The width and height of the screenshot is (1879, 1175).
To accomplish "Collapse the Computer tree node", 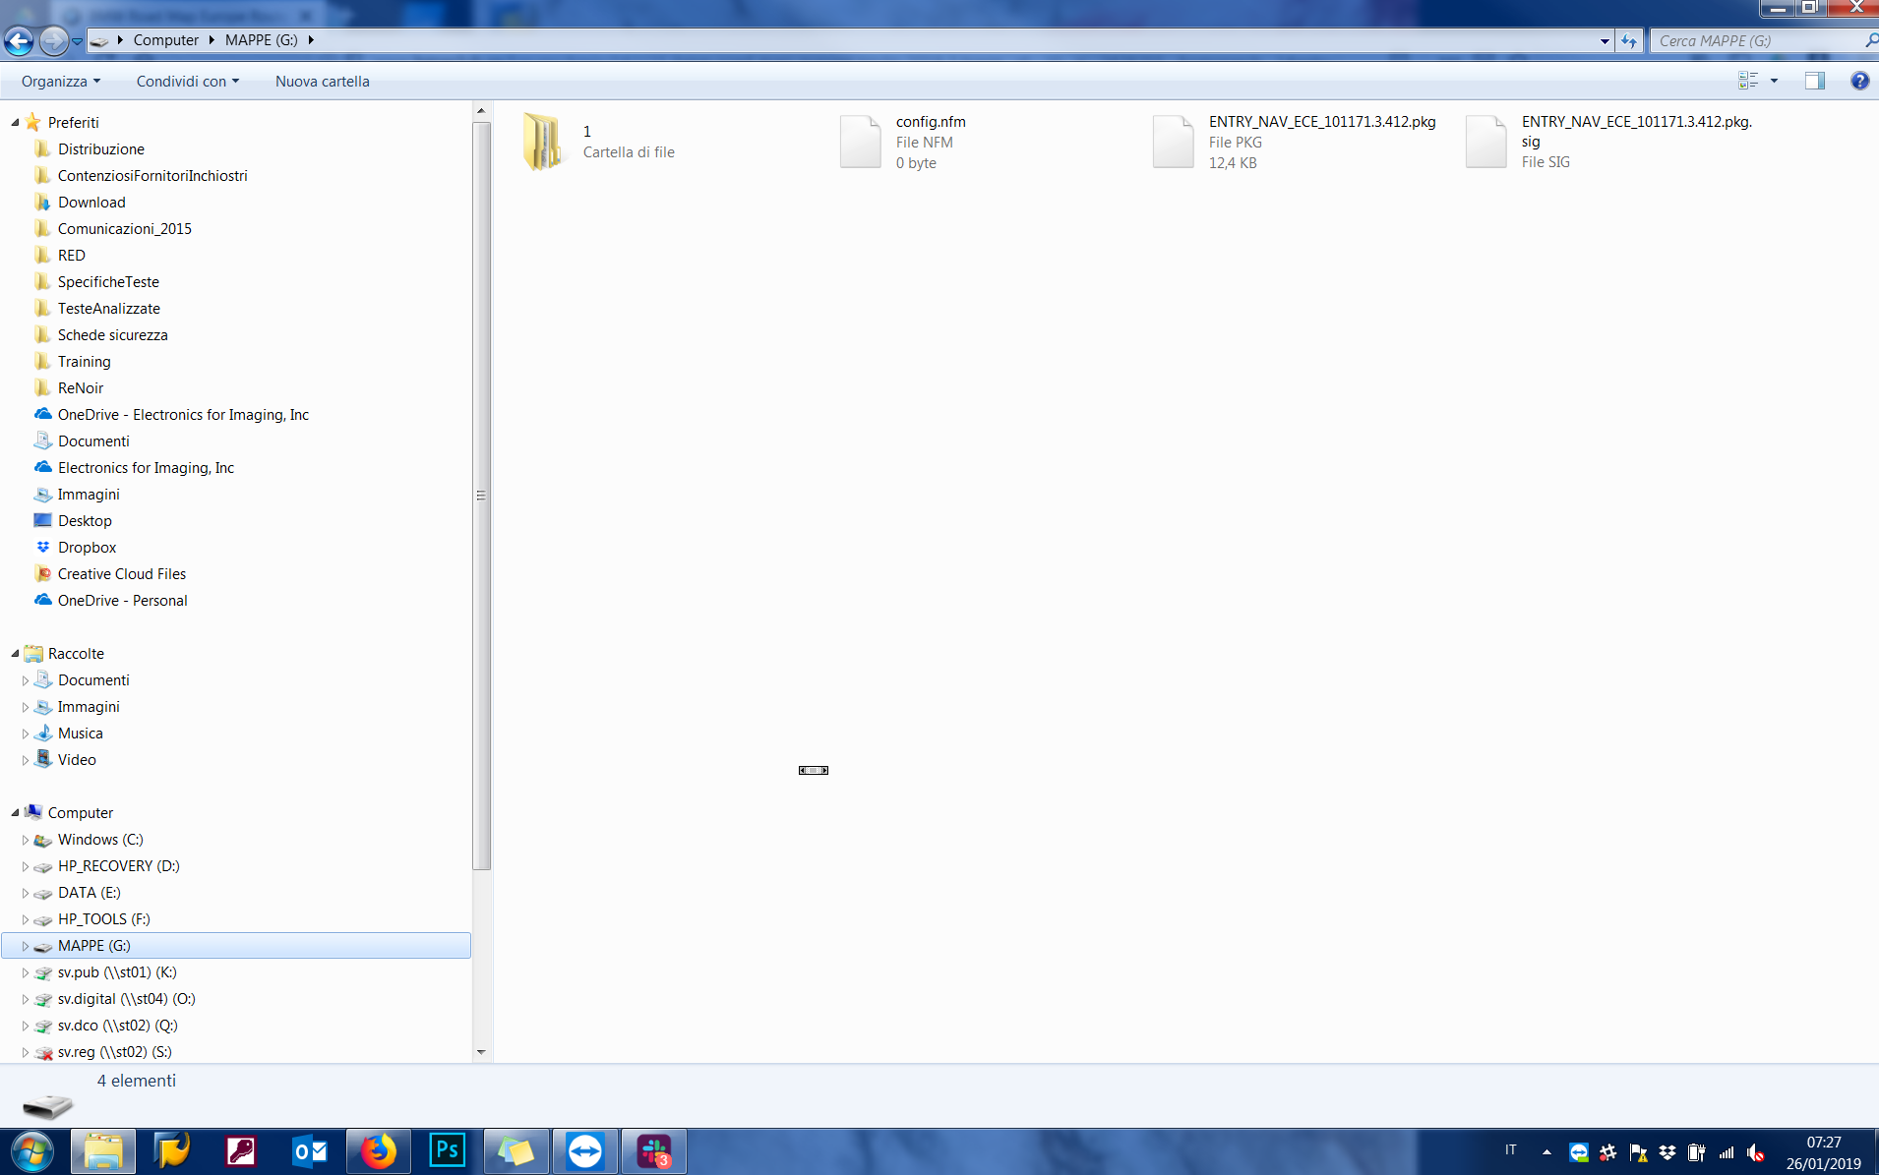I will pyautogui.click(x=15, y=813).
